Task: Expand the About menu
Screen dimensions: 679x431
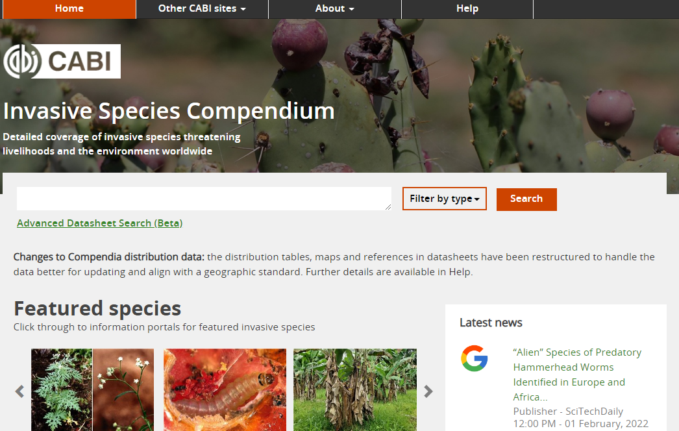Action: click(335, 9)
